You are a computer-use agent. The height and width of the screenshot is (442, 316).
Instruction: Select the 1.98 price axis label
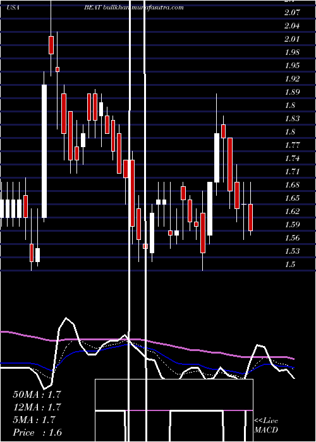[292, 52]
